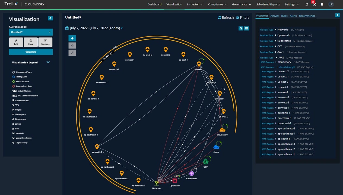Screen dimensions: 343x195
Task: Switch to list view icon
Action: click(247, 28)
